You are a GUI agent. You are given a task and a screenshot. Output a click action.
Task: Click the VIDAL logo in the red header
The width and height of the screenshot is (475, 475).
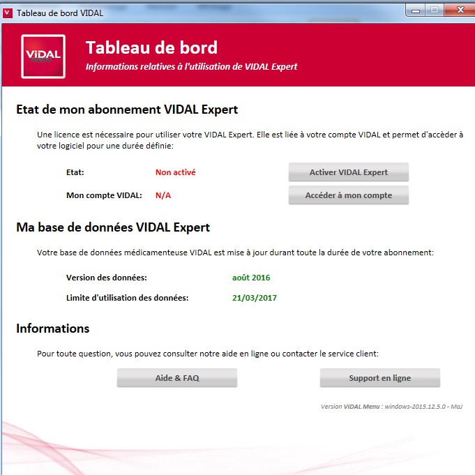[43, 56]
